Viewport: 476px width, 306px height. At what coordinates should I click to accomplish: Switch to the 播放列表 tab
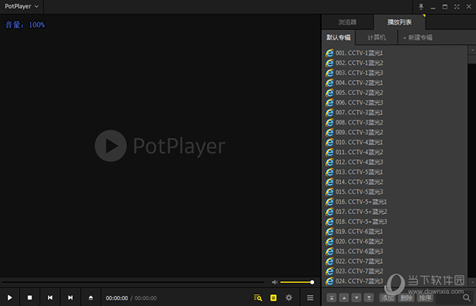click(x=399, y=22)
